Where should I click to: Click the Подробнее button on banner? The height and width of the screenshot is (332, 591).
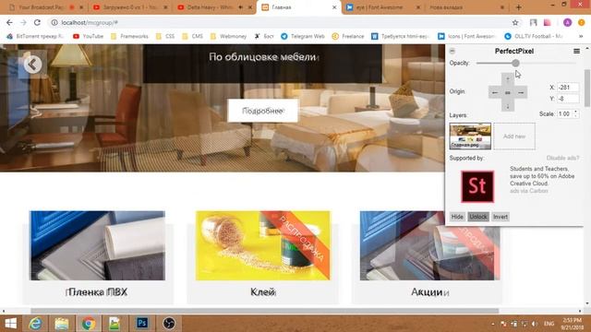(x=262, y=111)
